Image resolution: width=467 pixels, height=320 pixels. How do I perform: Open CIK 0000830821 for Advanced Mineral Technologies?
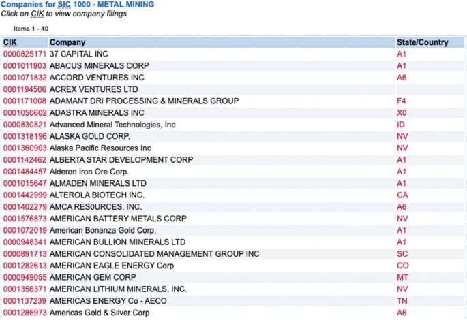point(25,125)
